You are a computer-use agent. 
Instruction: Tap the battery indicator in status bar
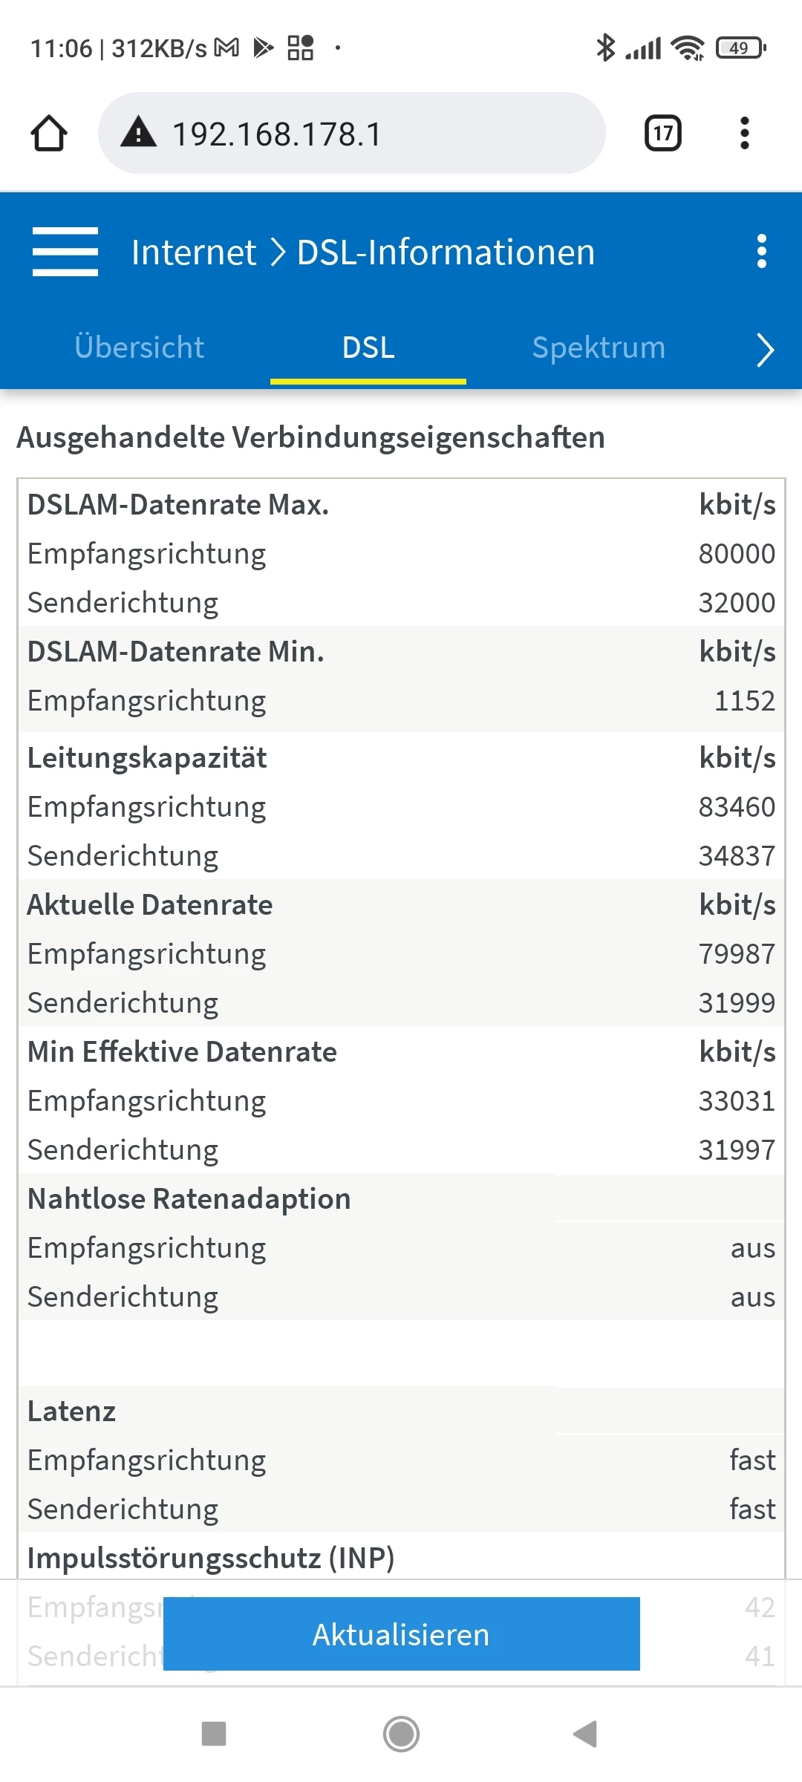pos(740,48)
